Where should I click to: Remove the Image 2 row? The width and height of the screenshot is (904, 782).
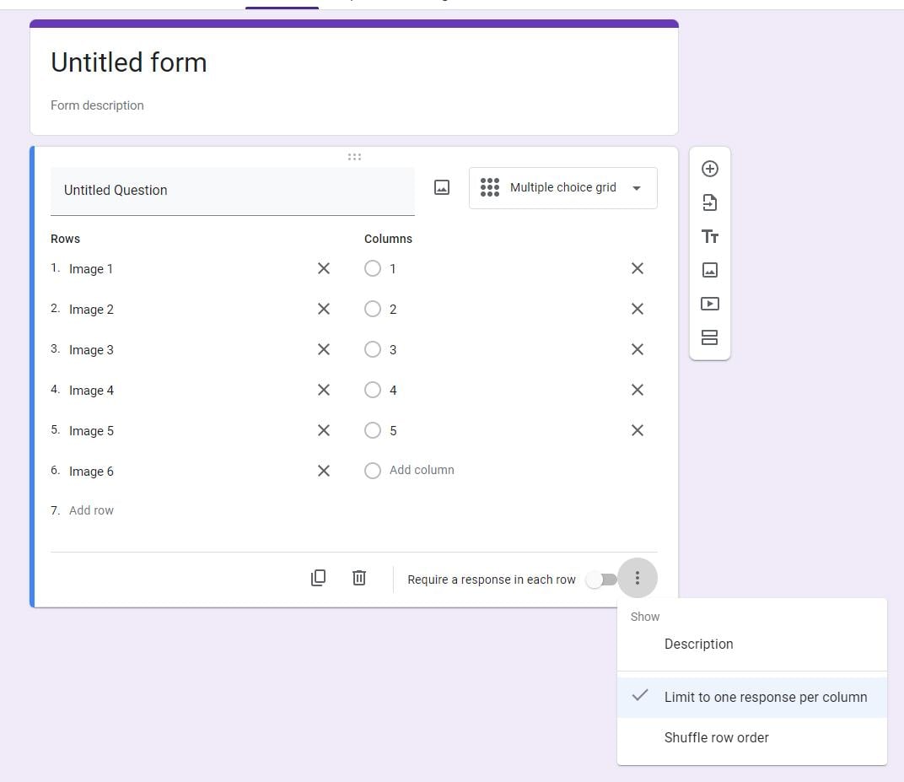(324, 309)
